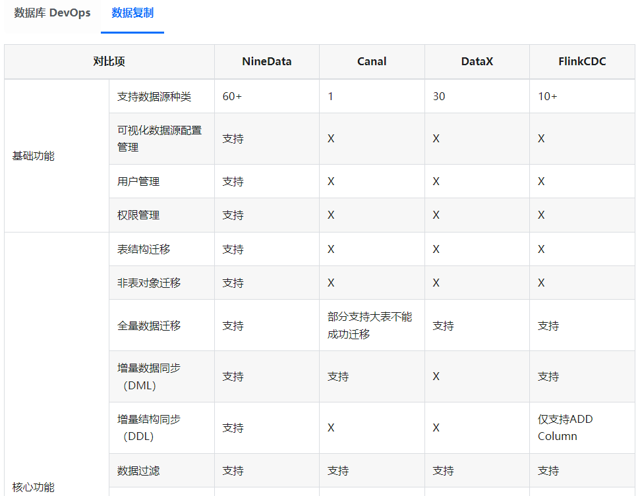Click the NineData column header
The width and height of the screenshot is (640, 496).
(266, 62)
